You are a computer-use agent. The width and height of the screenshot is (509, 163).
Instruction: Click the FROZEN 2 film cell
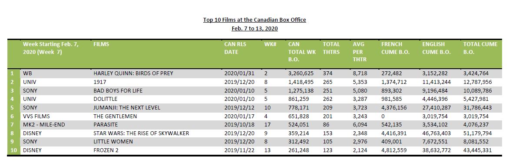106,150
